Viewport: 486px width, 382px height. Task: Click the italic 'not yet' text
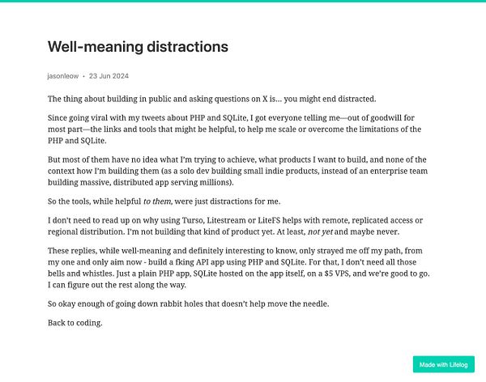[x=320, y=232]
